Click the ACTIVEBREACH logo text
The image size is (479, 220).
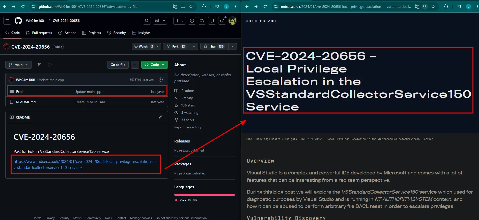(261, 21)
